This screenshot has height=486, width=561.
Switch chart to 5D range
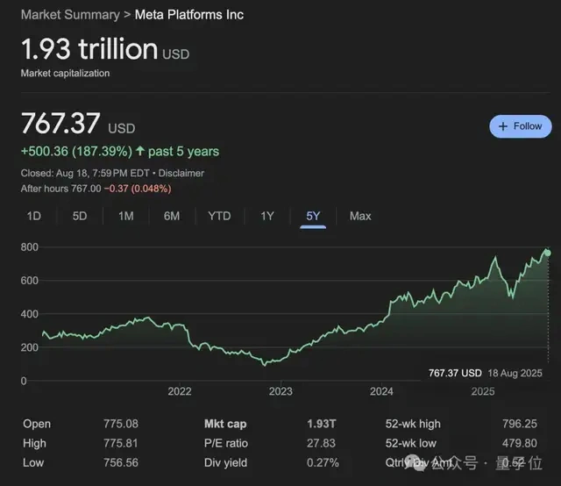80,216
